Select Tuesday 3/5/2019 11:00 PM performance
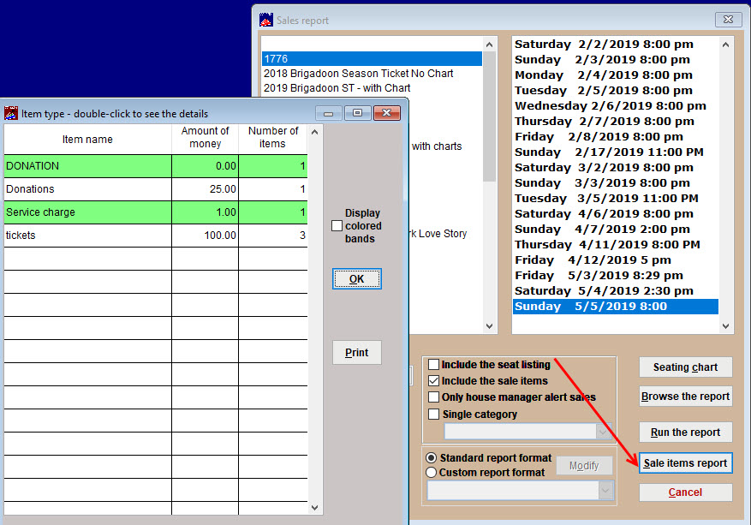Image resolution: width=751 pixels, height=525 pixels. (616, 199)
